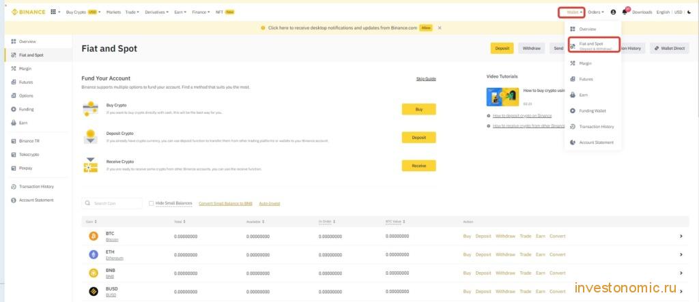Click the BUSD coin icon

click(x=93, y=291)
